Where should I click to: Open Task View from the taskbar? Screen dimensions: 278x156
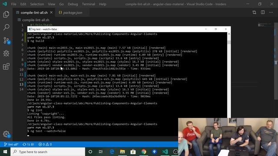(x=101, y=152)
